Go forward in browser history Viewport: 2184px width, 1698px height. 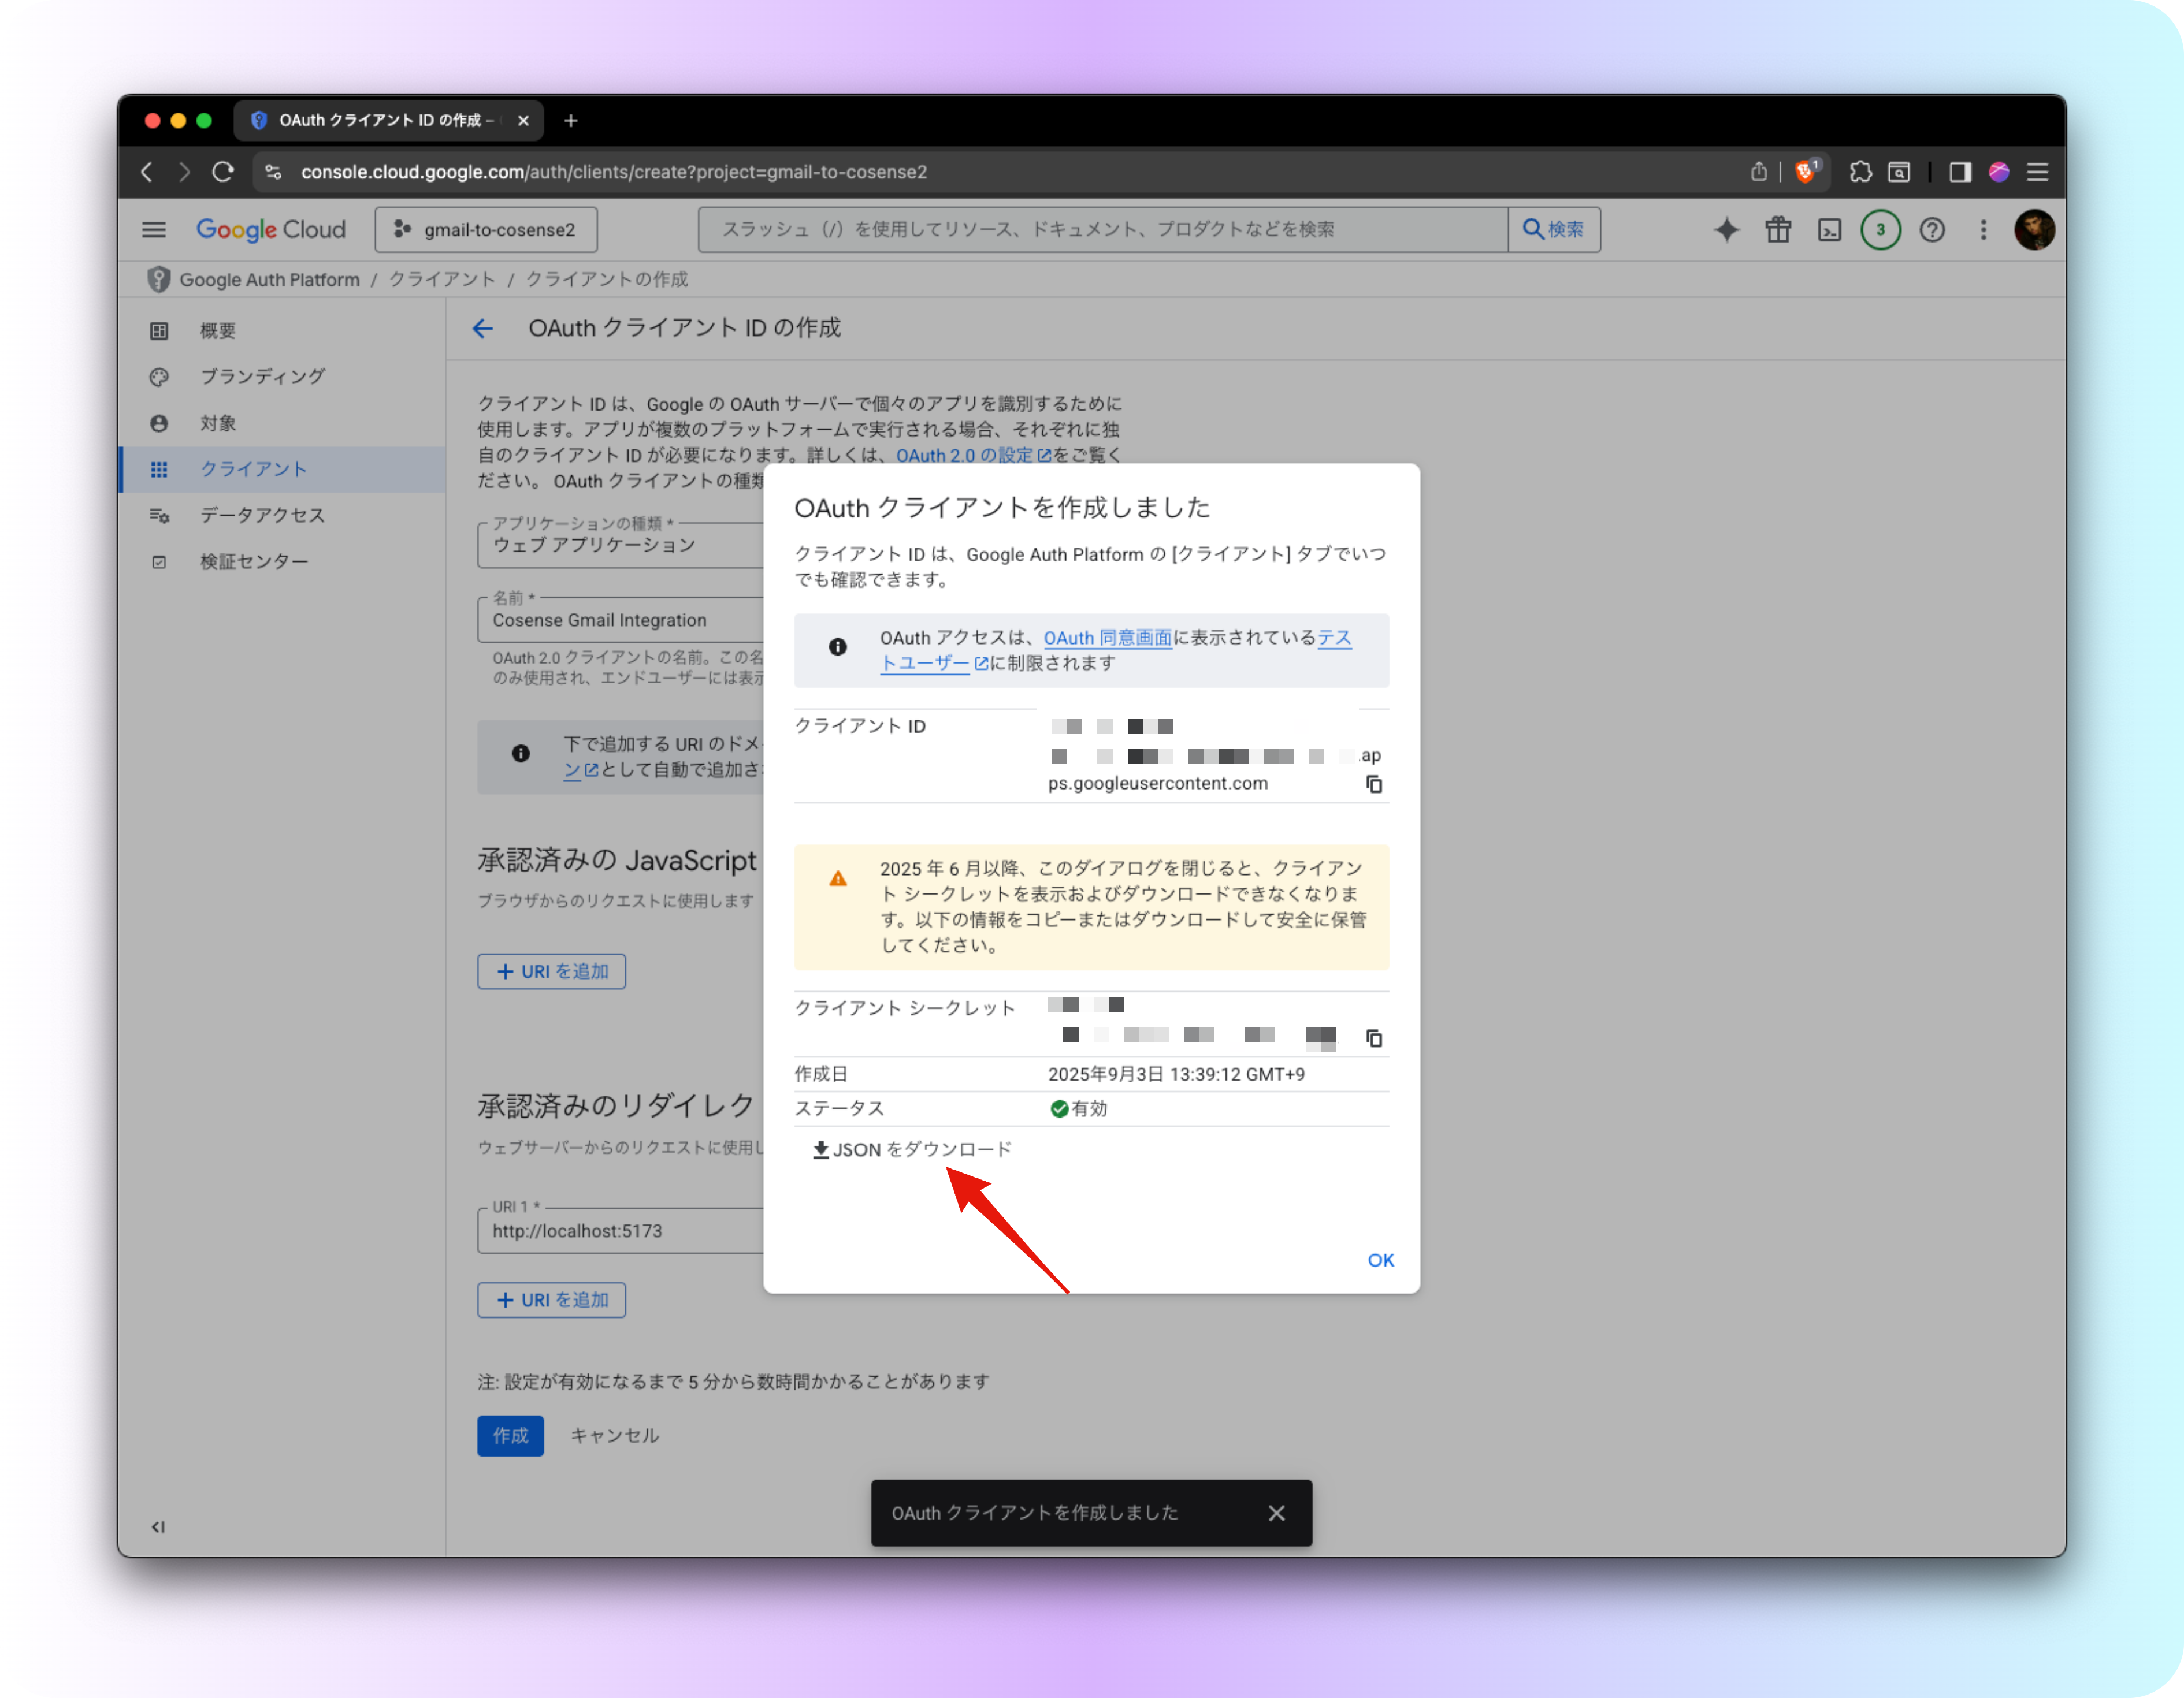[184, 172]
